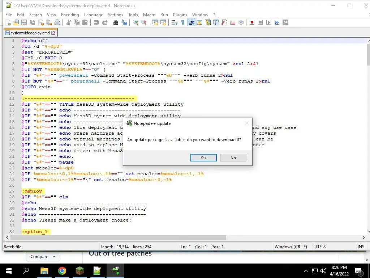Create a new file via toolbar icon
The height and width of the screenshot is (278, 370).
point(8,22)
